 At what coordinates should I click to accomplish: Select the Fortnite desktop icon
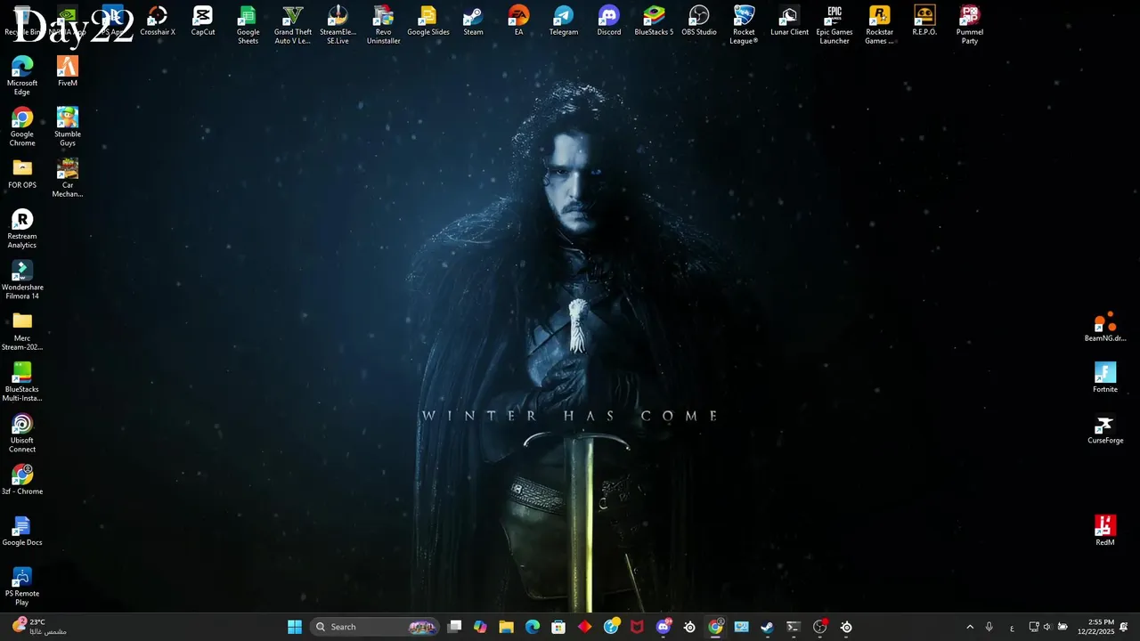click(x=1105, y=378)
